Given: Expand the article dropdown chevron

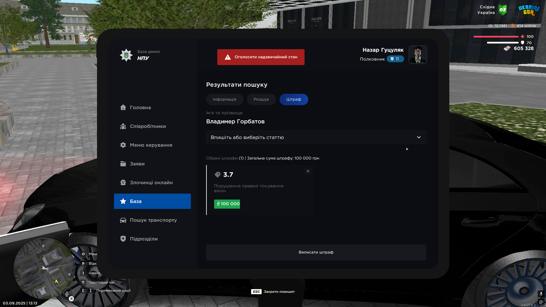Looking at the screenshot, I should pos(419,137).
